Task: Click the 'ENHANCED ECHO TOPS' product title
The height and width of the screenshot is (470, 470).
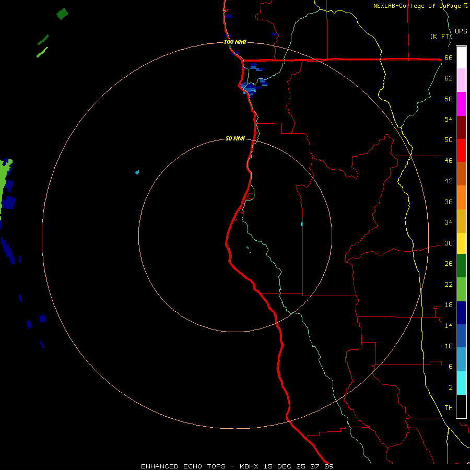Action: pos(183,466)
